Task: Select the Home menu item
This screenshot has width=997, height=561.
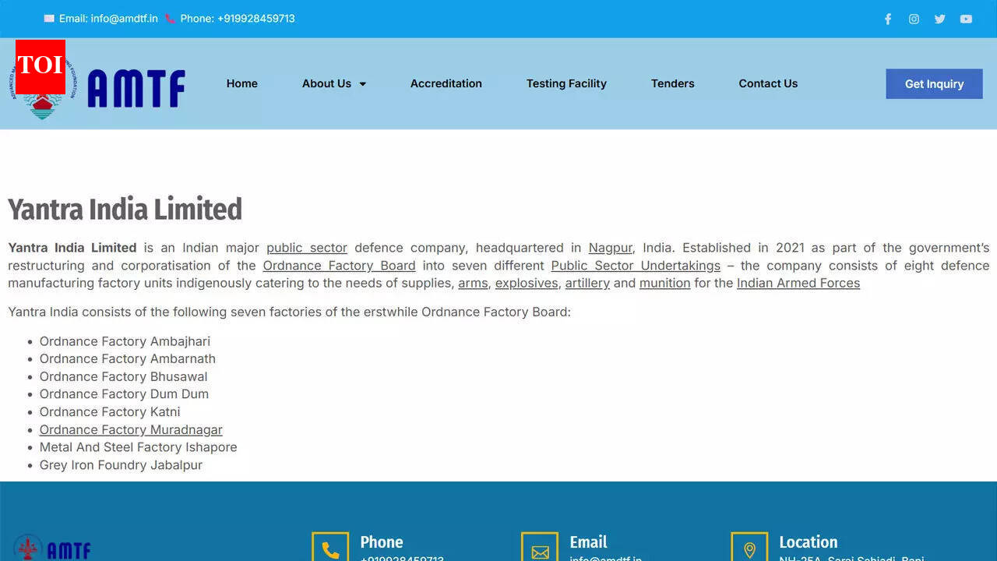Action: click(242, 83)
